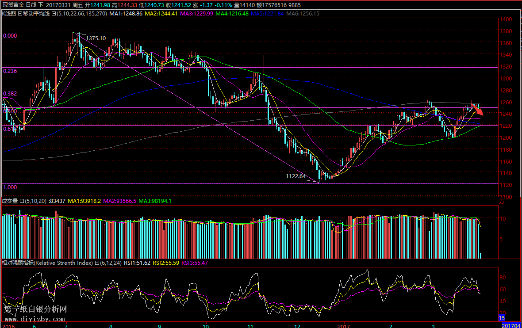
Task: Click the box icon beside 成交量 (5,10,20)
Action: click(x=22, y=201)
